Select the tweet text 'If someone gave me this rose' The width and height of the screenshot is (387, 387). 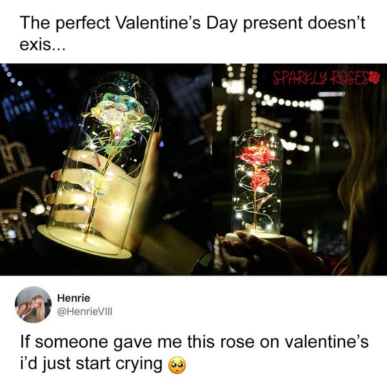point(137,342)
